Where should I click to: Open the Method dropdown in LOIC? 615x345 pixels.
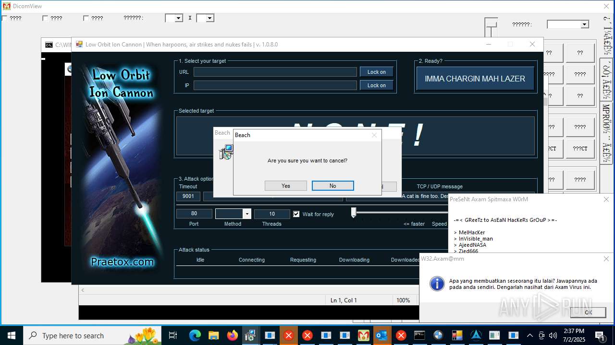(x=247, y=214)
